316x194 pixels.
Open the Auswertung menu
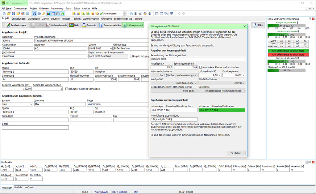coord(57,8)
